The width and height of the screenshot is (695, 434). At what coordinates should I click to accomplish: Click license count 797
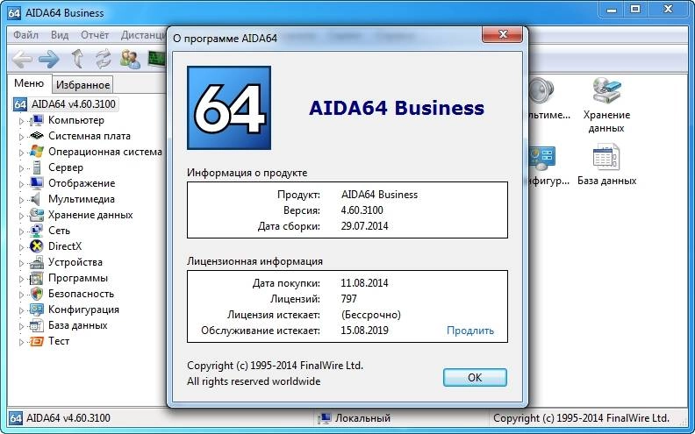pos(349,299)
